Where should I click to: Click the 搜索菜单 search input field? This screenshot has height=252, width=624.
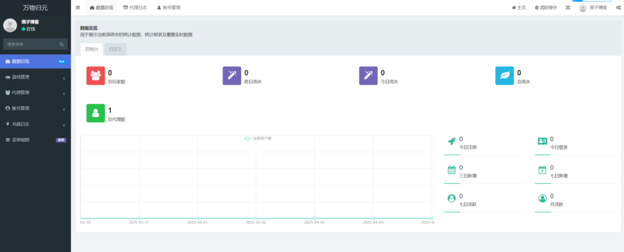point(32,44)
